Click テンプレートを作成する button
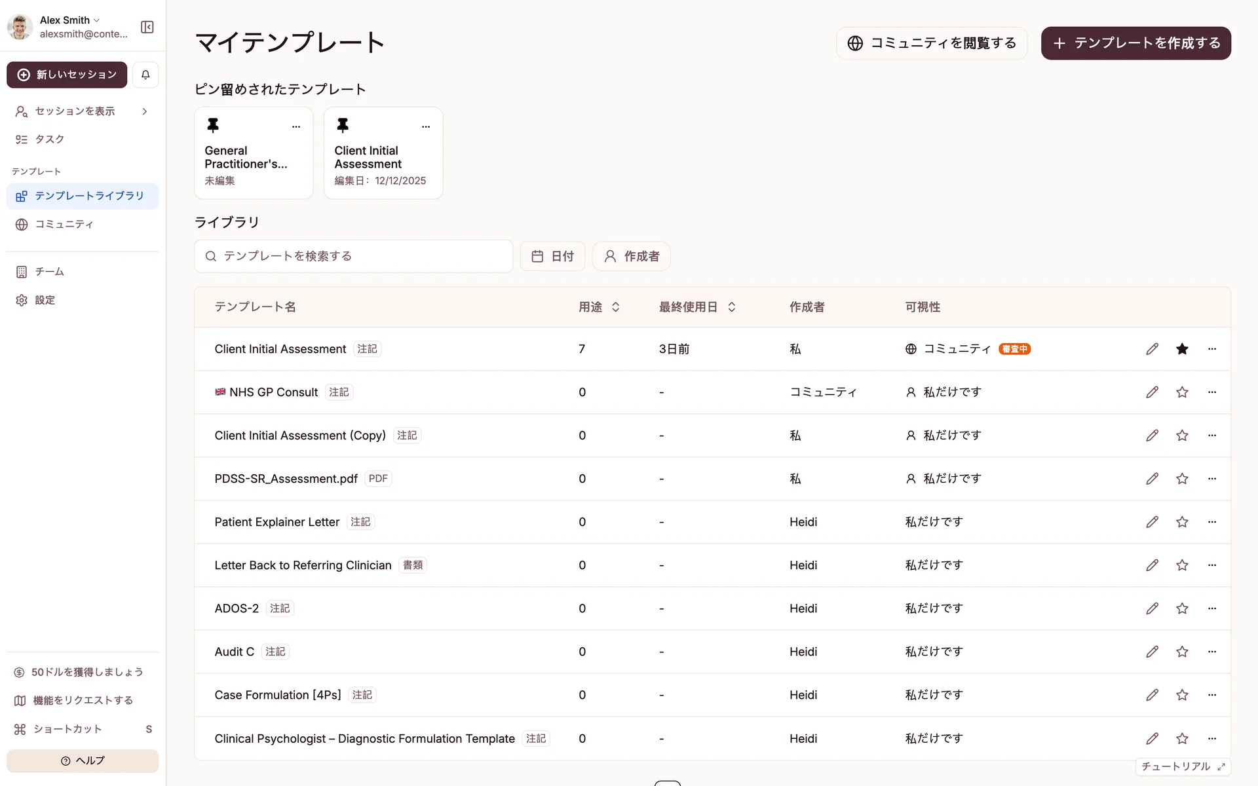 pos(1135,43)
